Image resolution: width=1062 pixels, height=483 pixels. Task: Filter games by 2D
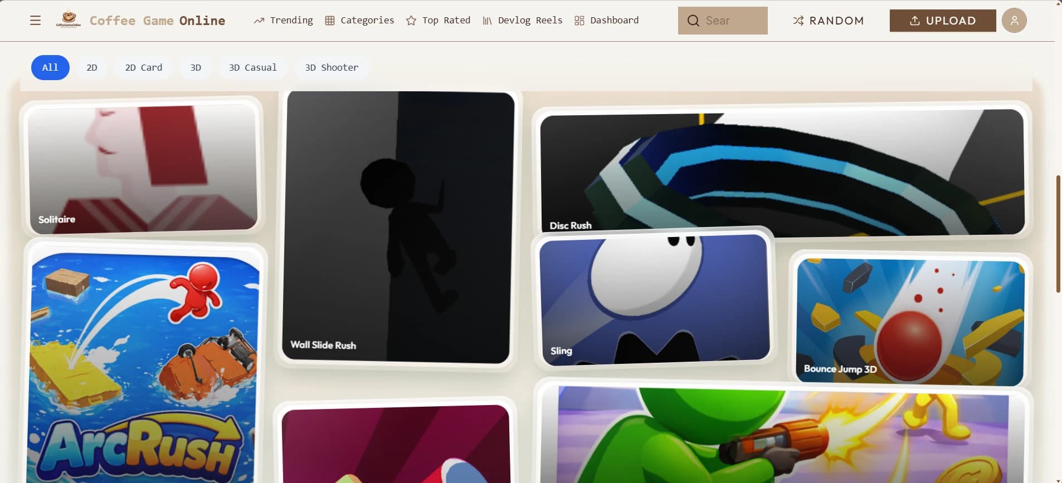(92, 67)
